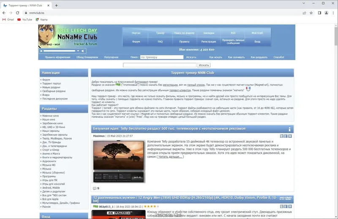Mute the radio player speaker icon

click(82, 51)
